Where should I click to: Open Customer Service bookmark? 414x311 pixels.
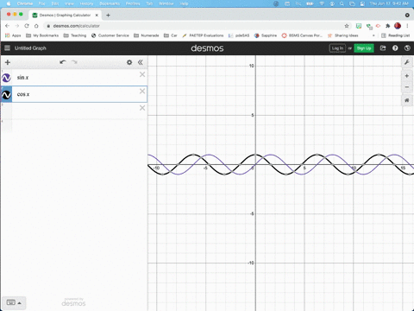[110, 35]
